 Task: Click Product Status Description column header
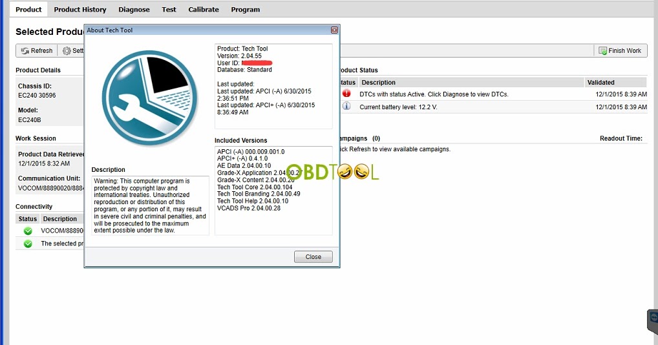point(472,82)
